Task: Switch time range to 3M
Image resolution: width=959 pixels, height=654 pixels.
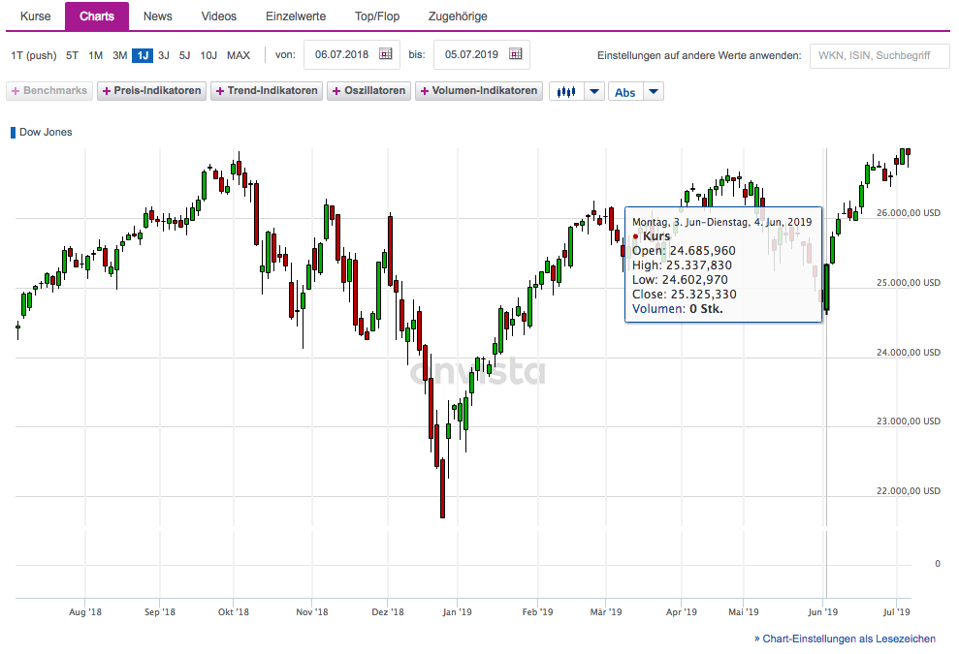Action: (119, 55)
